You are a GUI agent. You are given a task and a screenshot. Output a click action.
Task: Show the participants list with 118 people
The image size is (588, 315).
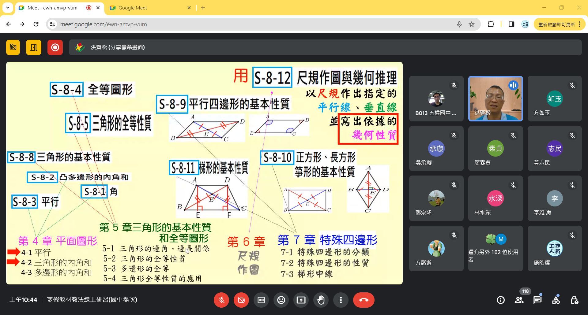(x=519, y=300)
